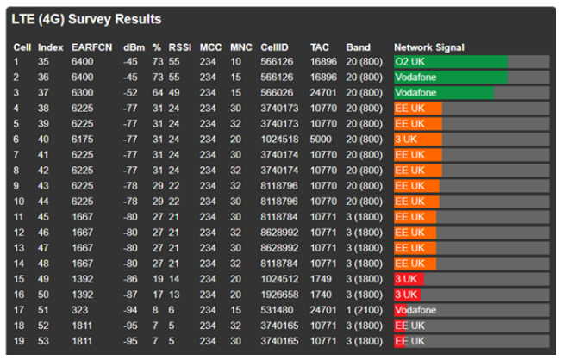This screenshot has height=360, width=562.
Task: Click EARFCN value 6175 in cell 6
Action: point(83,140)
